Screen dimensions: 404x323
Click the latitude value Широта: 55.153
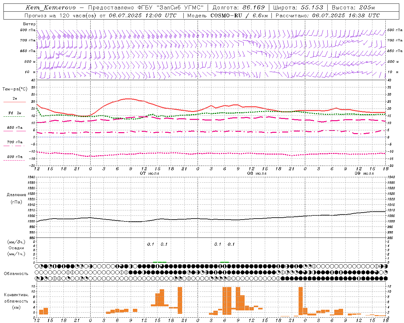pyautogui.click(x=298, y=8)
